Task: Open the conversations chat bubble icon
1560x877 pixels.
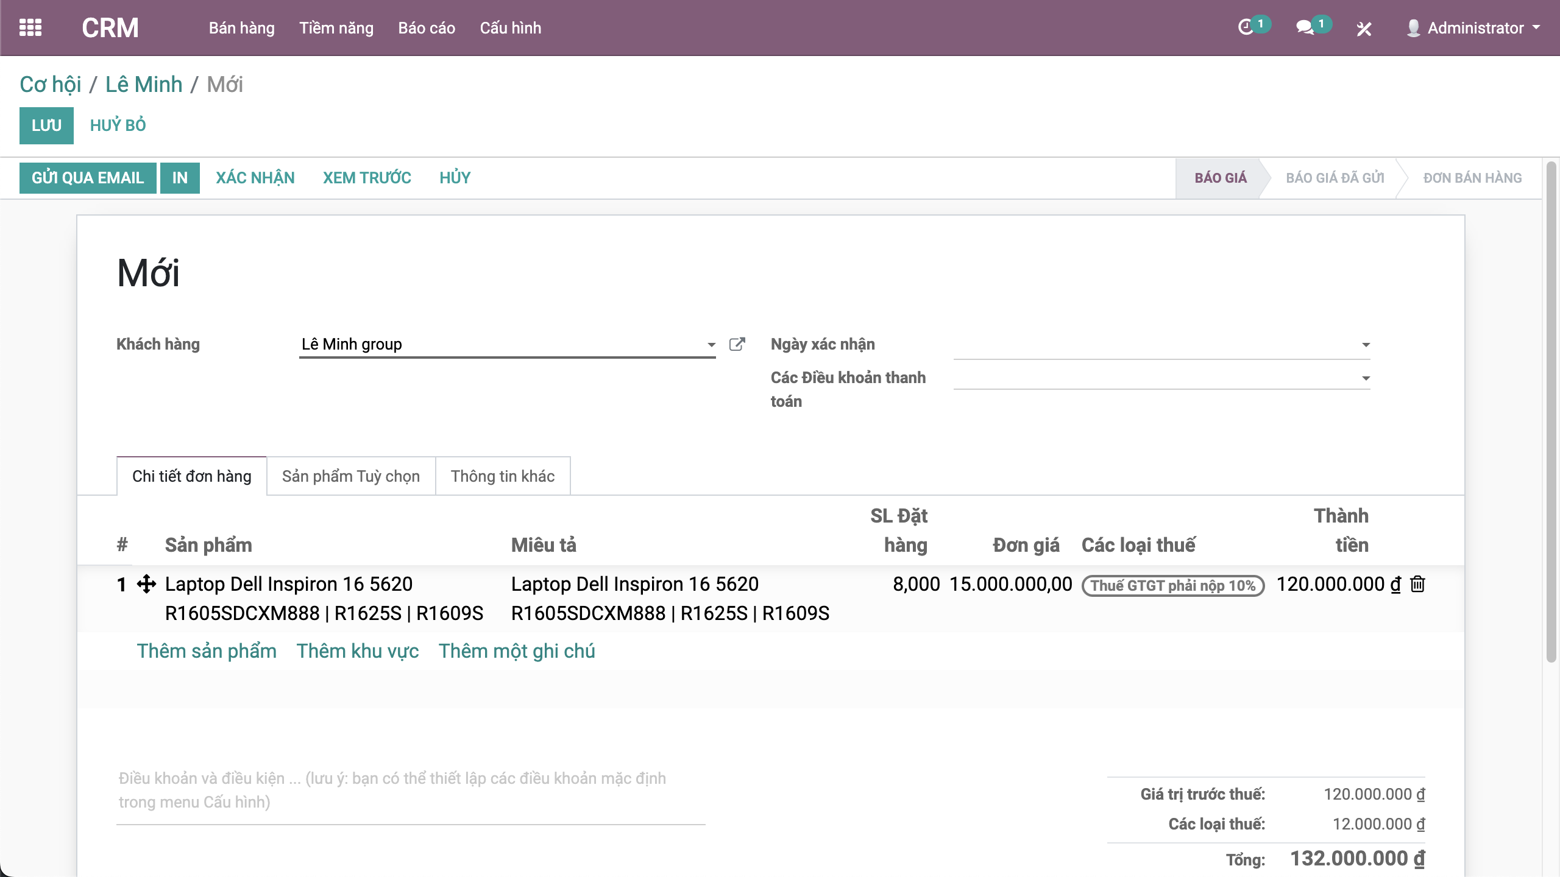Action: [x=1305, y=28]
